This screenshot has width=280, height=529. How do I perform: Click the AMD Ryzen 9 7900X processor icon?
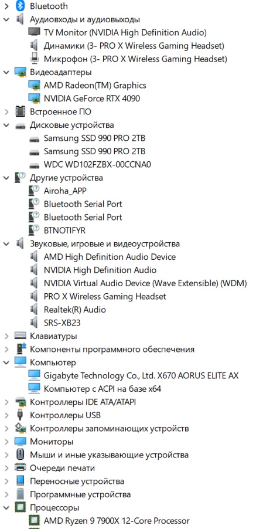pos(34,521)
